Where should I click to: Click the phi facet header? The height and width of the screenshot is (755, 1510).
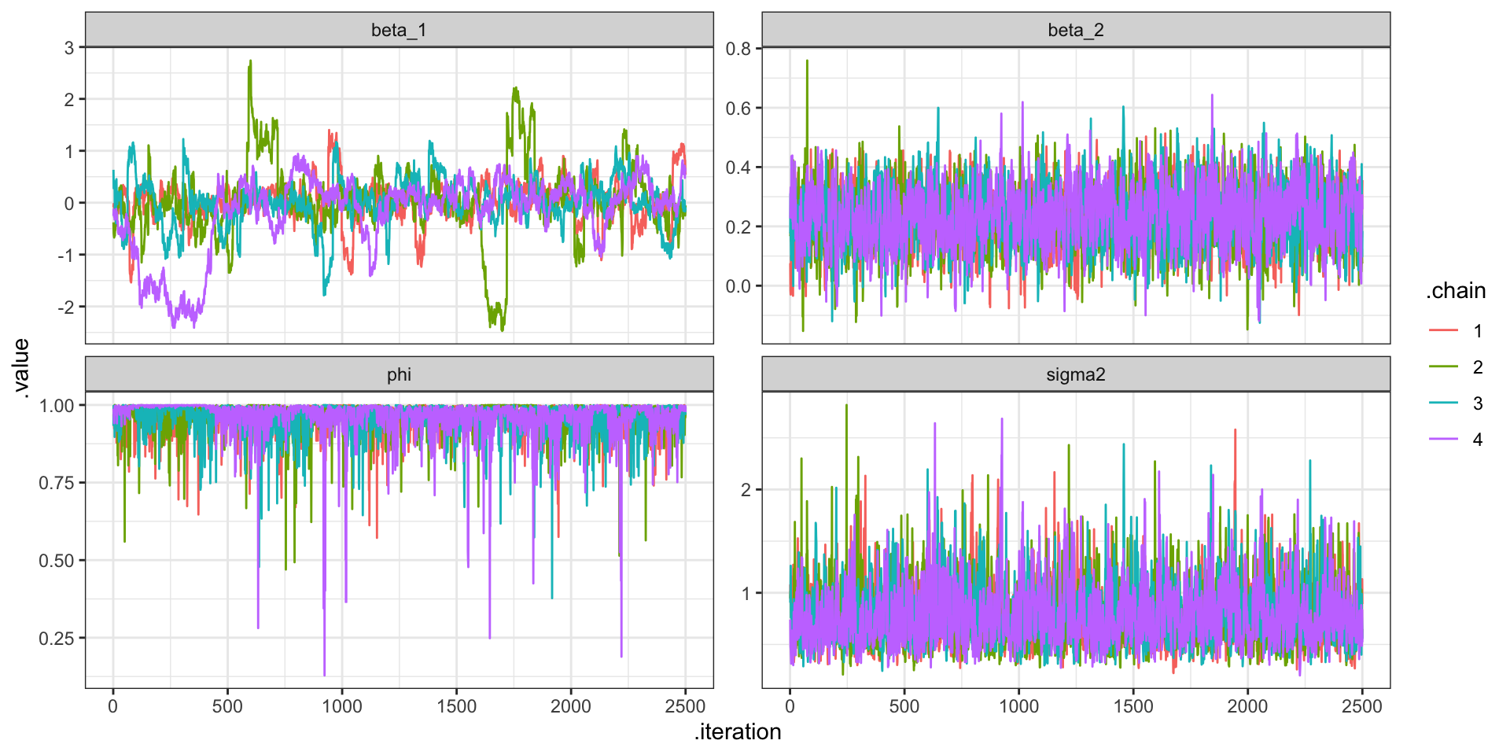pyautogui.click(x=399, y=374)
